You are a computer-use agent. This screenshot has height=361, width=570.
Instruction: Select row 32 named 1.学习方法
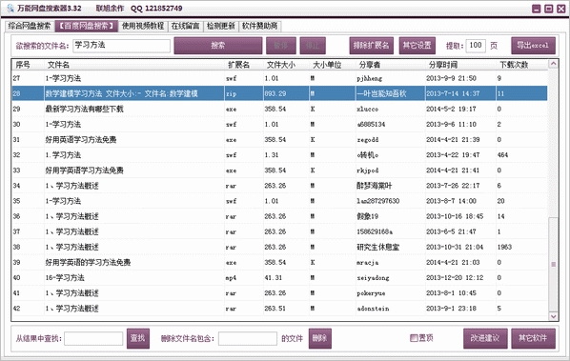point(279,154)
